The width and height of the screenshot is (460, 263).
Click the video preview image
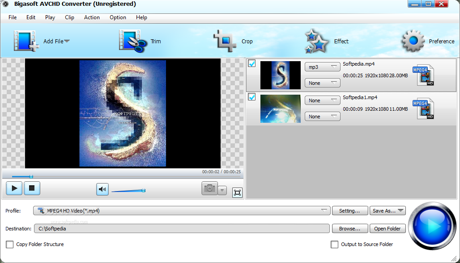123,113
